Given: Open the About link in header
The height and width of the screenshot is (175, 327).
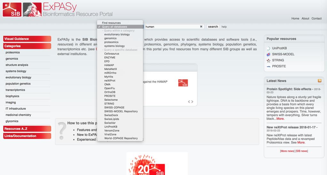Looking at the screenshot, I should (305, 18).
